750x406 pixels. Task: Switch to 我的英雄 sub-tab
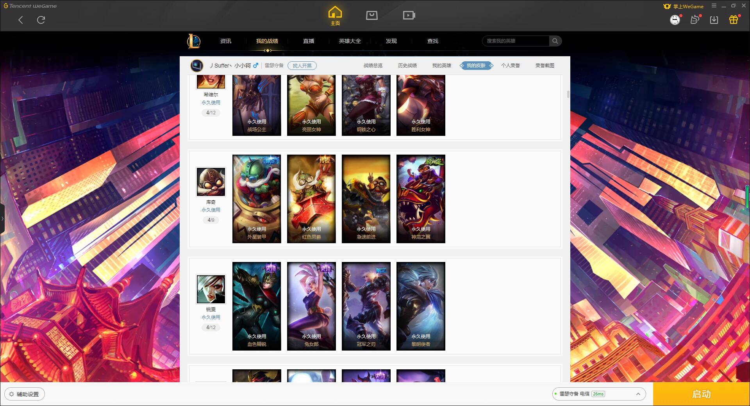pos(442,66)
